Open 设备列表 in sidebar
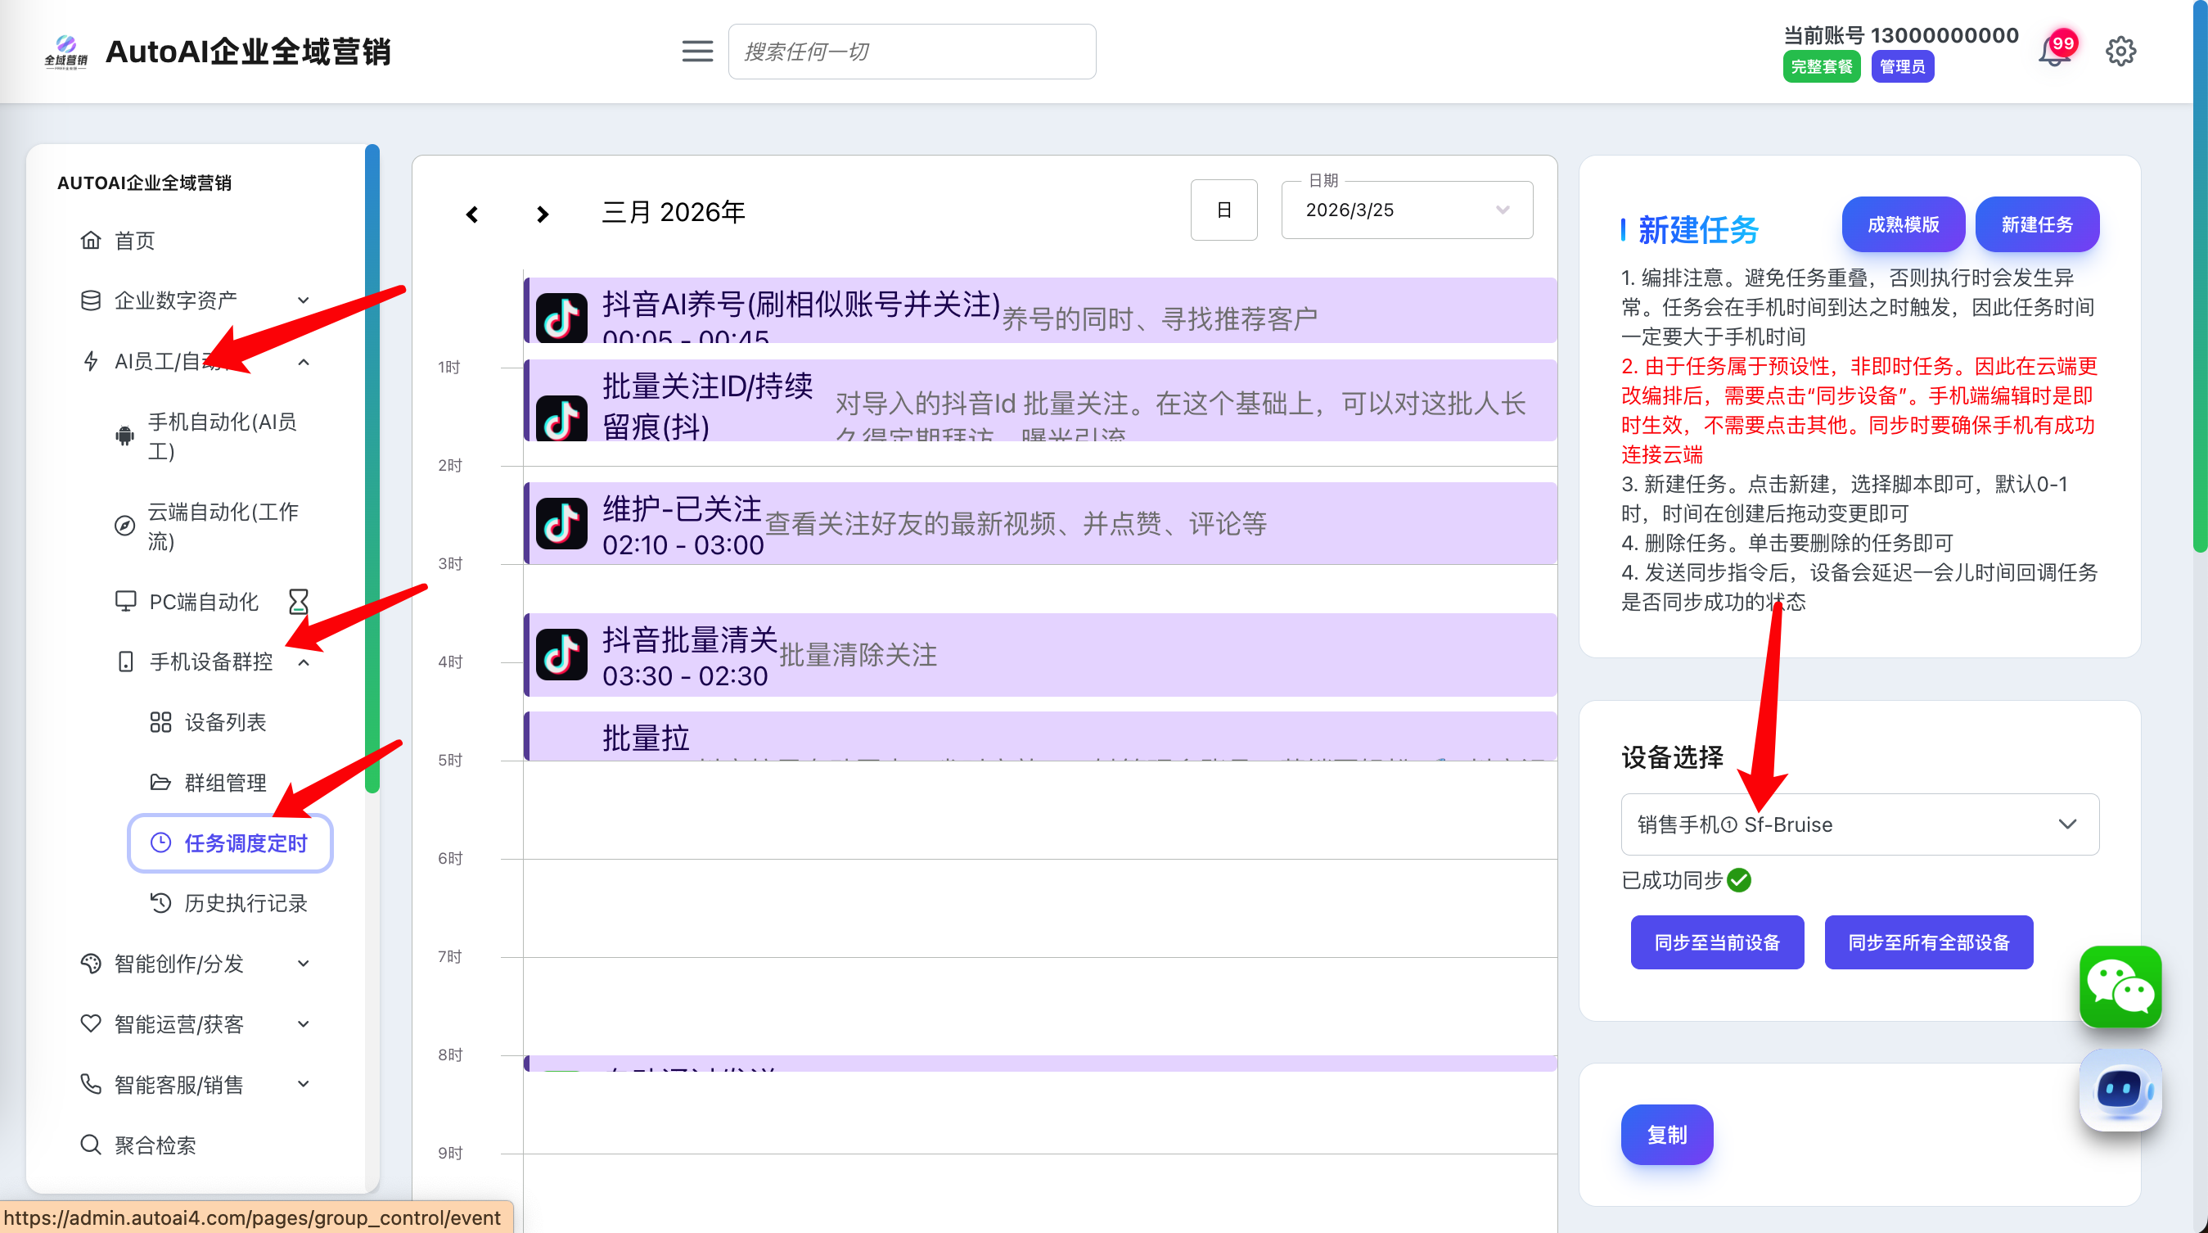Viewport: 2208px width, 1233px height. tap(224, 722)
